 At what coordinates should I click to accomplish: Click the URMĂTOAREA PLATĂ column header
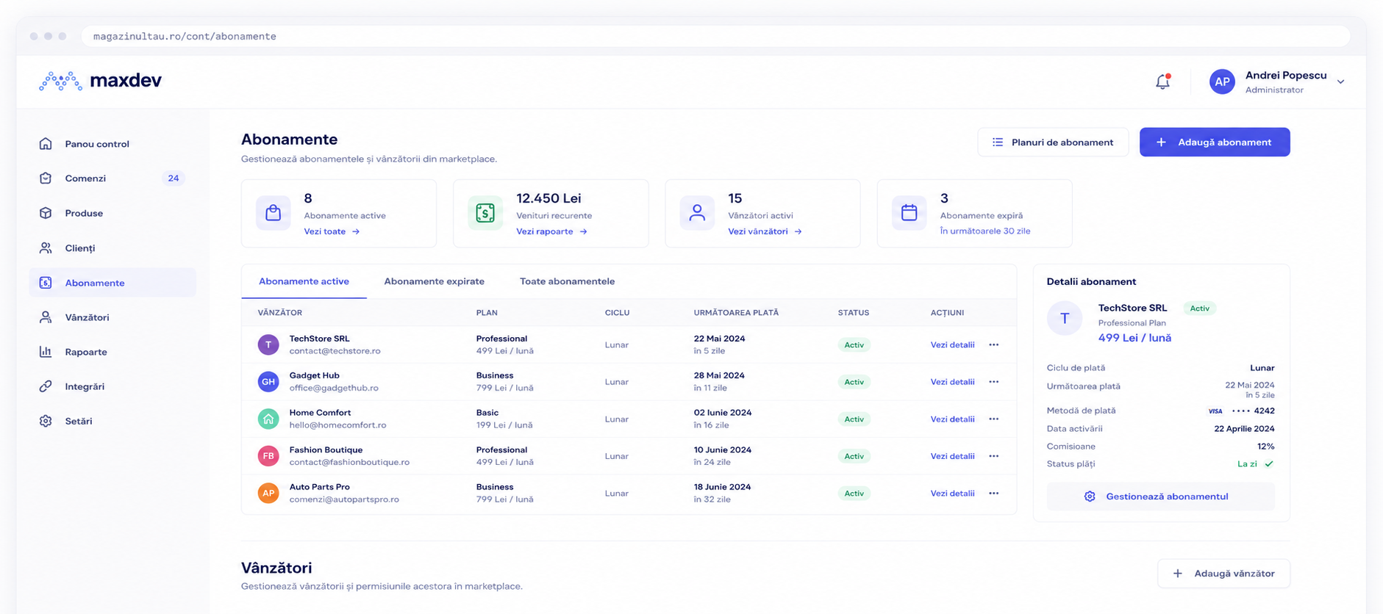pos(736,313)
